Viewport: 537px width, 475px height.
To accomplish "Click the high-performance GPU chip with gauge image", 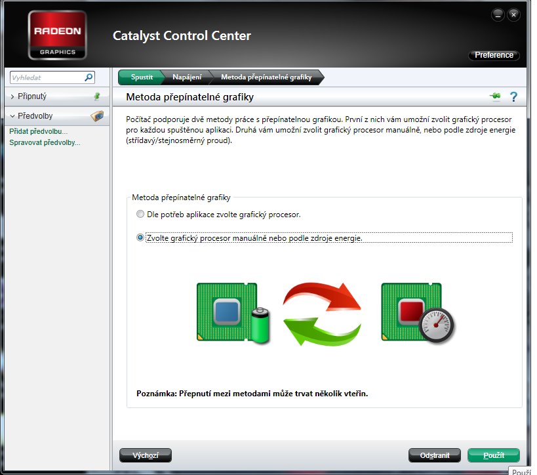I will tap(418, 312).
